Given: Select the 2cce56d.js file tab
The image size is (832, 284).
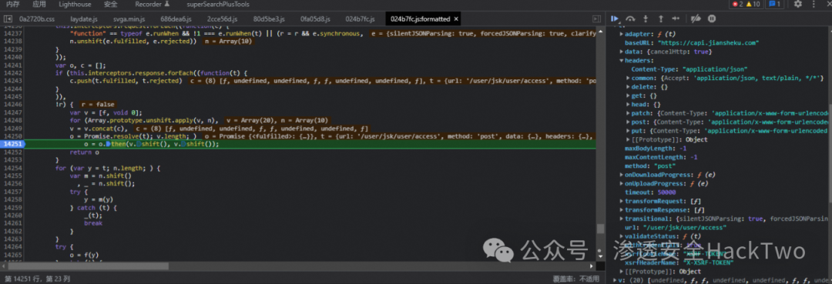Looking at the screenshot, I should [x=222, y=19].
